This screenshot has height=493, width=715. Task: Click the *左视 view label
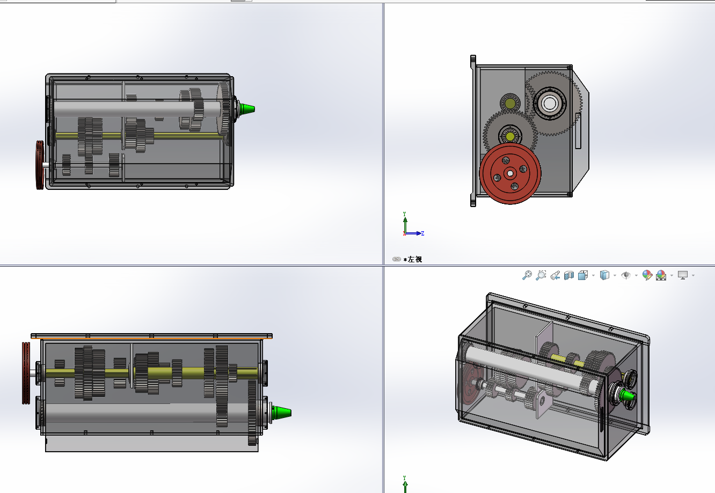413,259
